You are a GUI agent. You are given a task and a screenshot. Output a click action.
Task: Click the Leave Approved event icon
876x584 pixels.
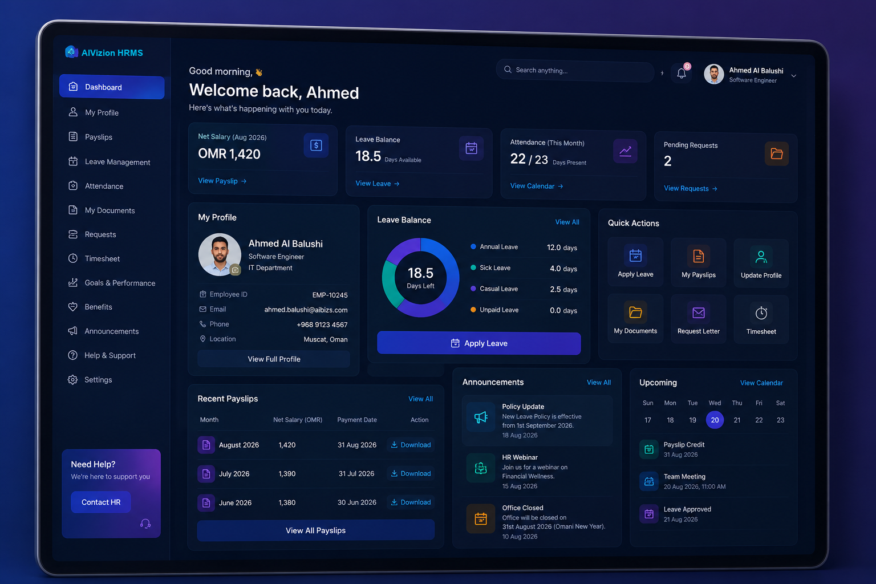click(x=649, y=514)
